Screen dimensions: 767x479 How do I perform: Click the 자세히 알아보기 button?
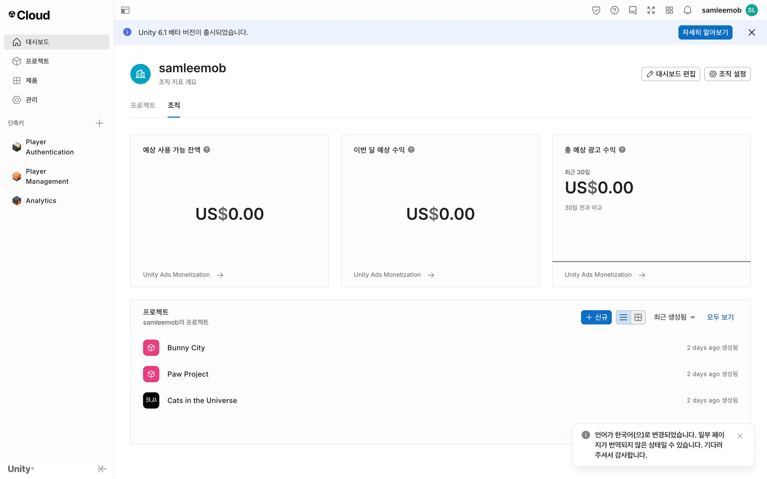[x=705, y=32]
